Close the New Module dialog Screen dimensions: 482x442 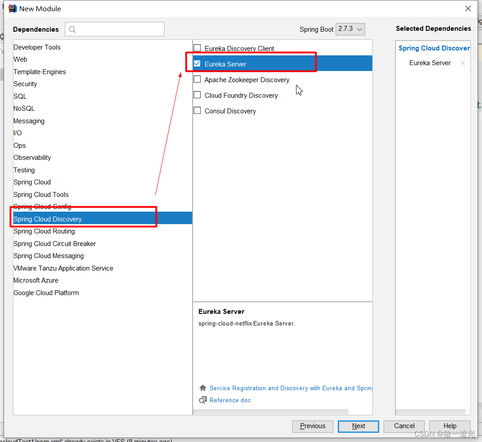point(468,8)
